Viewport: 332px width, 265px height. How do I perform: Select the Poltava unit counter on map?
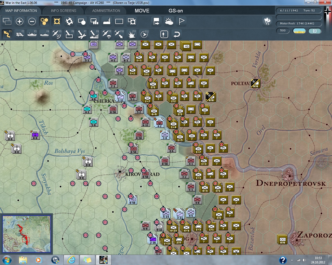click(x=255, y=83)
